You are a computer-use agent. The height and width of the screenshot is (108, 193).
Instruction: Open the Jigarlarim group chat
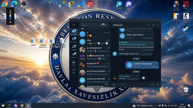[94, 65]
